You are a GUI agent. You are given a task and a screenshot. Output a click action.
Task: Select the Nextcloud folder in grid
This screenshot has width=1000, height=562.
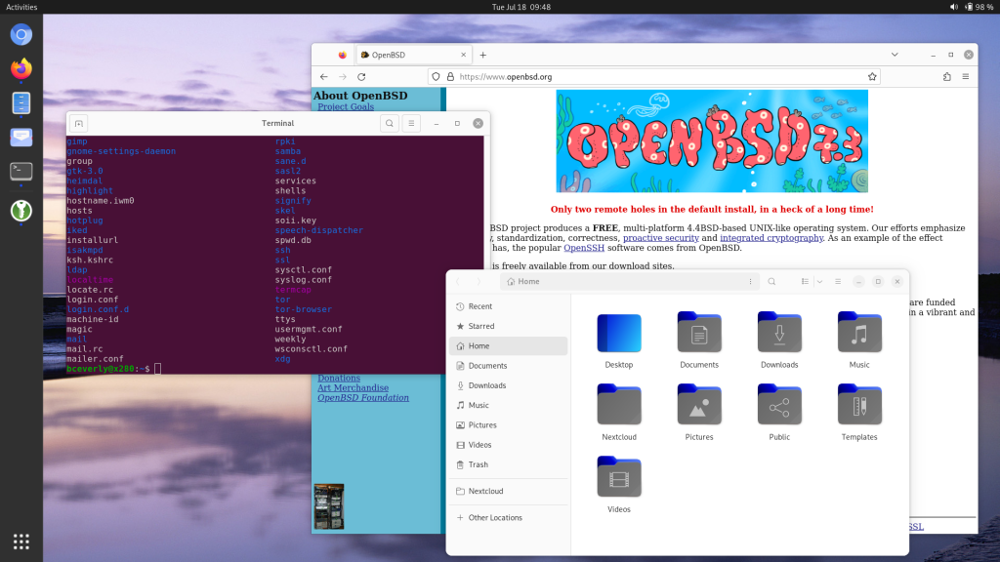tap(618, 405)
